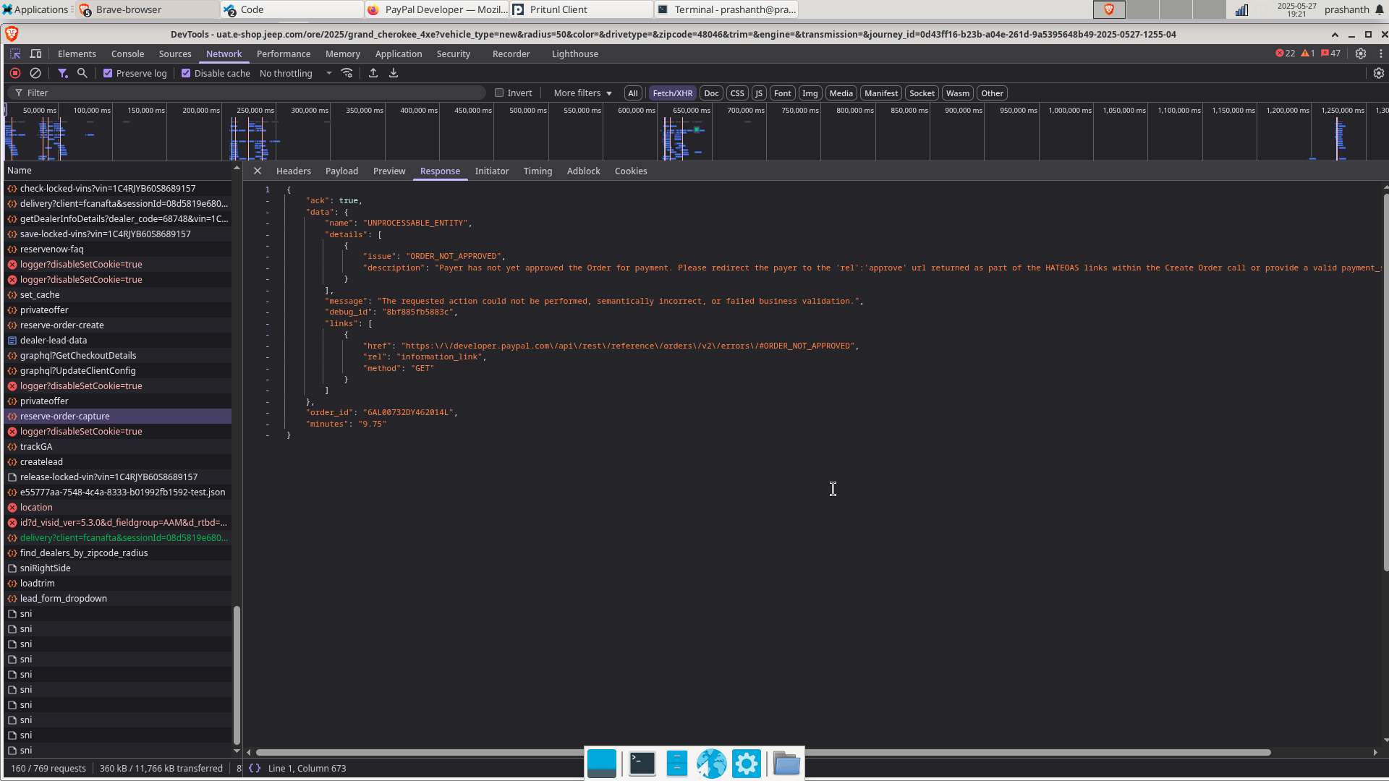This screenshot has width=1389, height=781.
Task: Pretty print response with the braces icon
Action: click(255, 768)
